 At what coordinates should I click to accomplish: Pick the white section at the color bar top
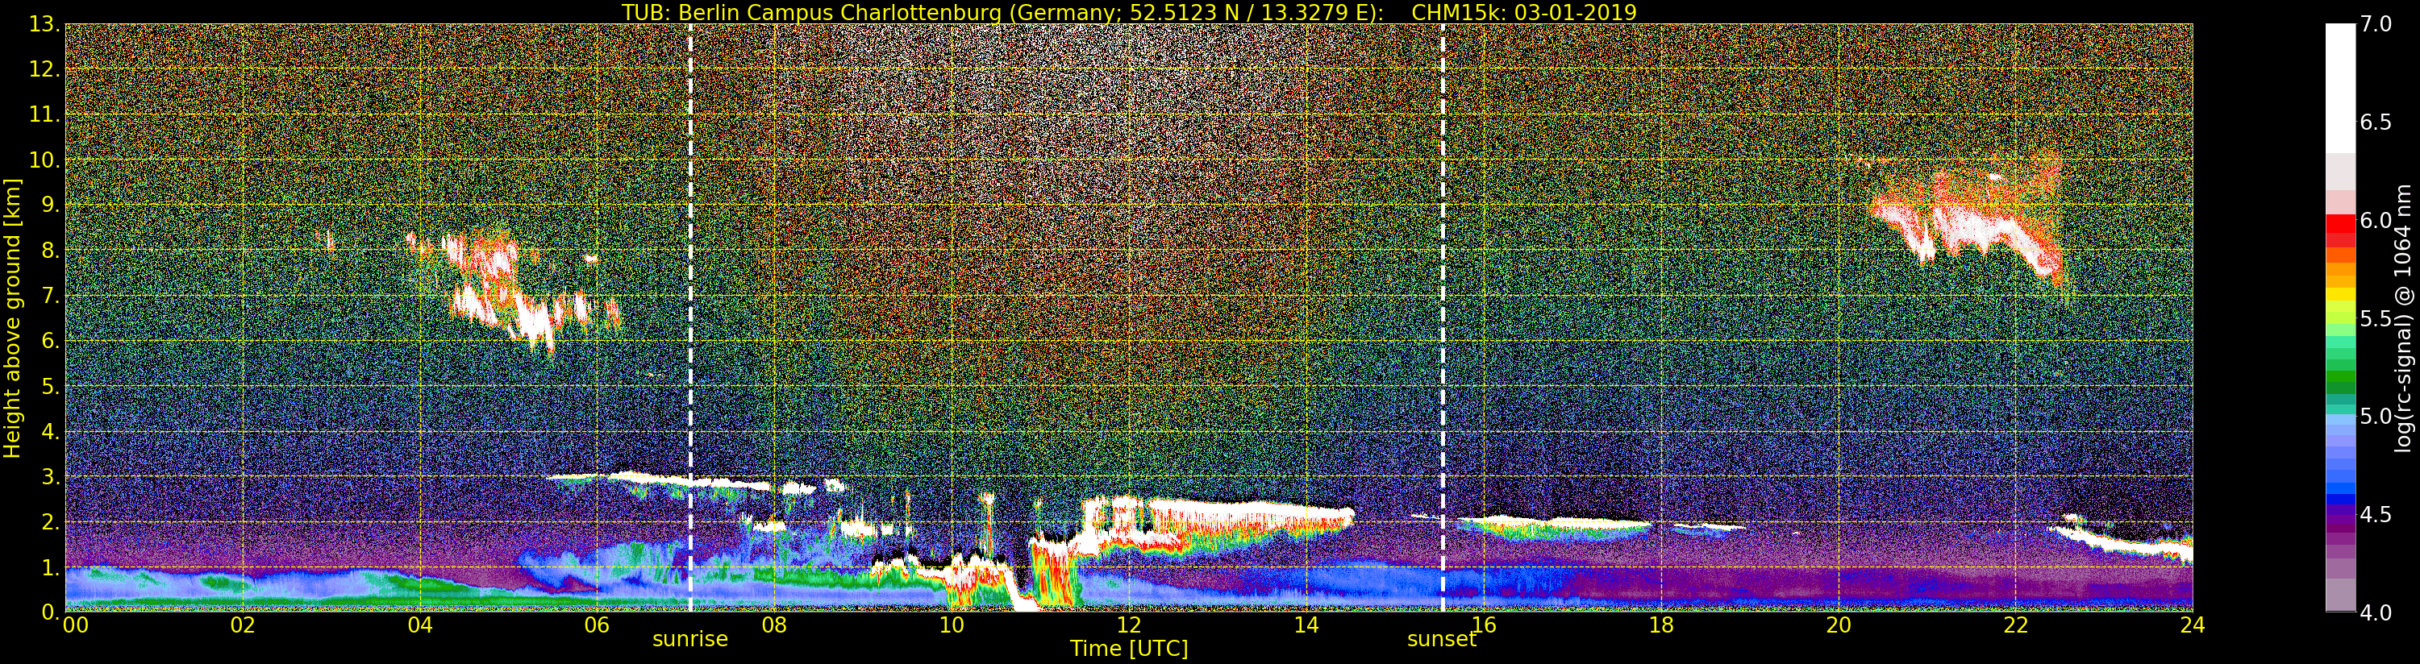pyautogui.click(x=2340, y=87)
